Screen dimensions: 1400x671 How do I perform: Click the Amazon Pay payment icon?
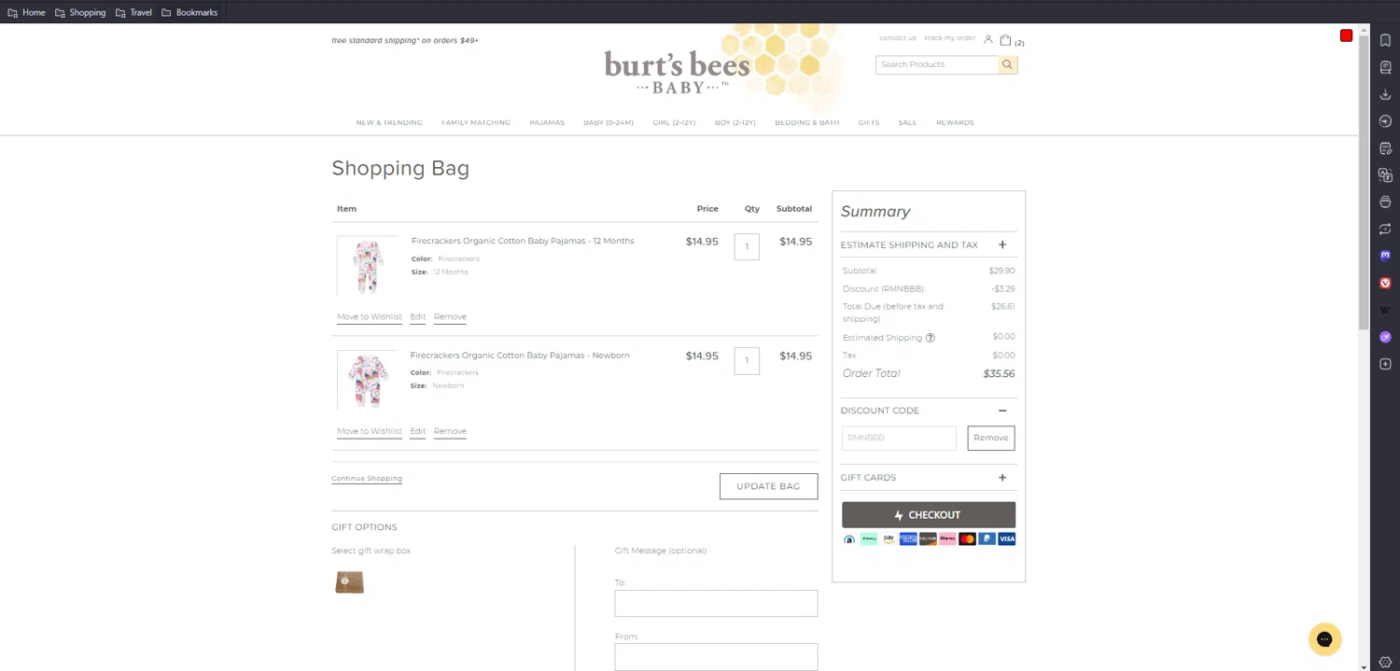pos(889,539)
